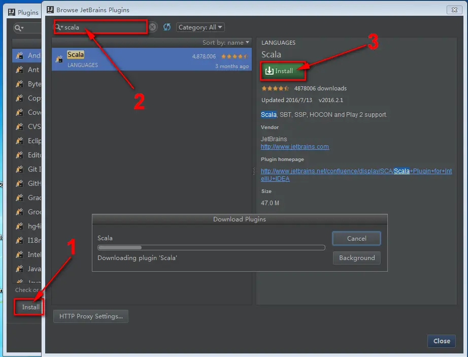Select the Groo plugin row in Plugins window
468x357 pixels.
pos(27,212)
